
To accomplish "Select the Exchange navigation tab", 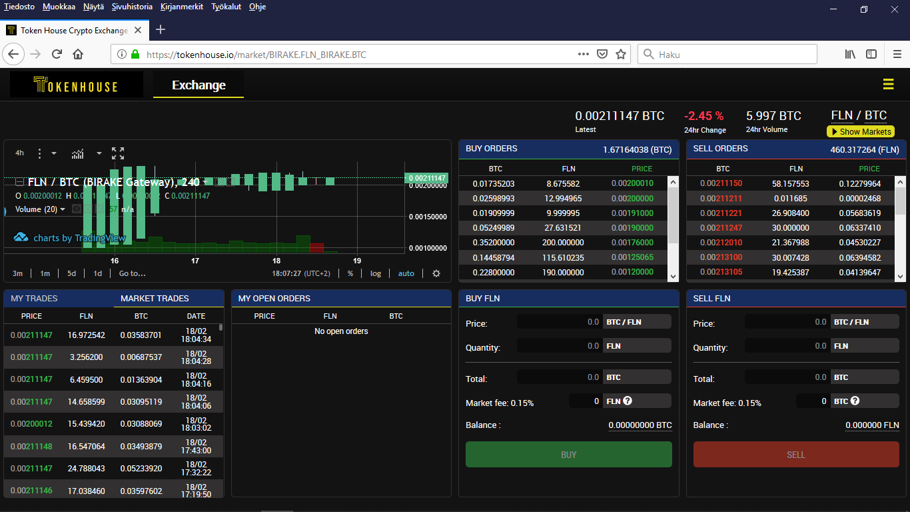I will [x=199, y=85].
